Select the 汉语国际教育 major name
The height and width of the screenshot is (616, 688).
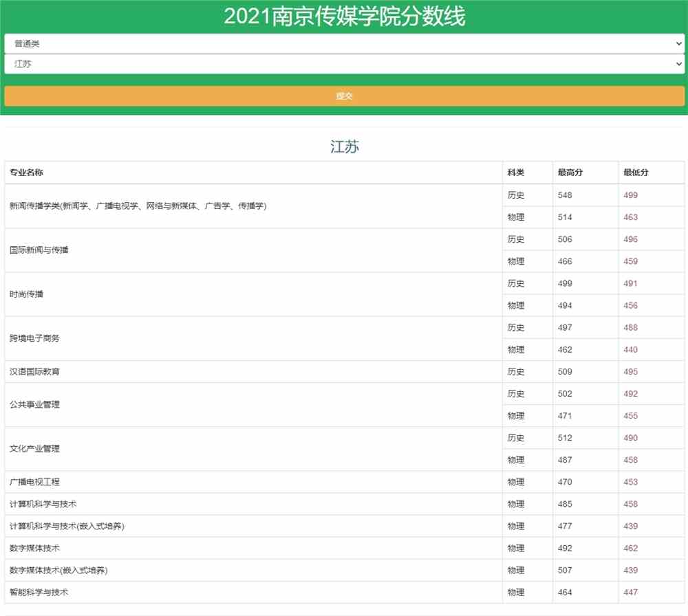click(x=34, y=372)
